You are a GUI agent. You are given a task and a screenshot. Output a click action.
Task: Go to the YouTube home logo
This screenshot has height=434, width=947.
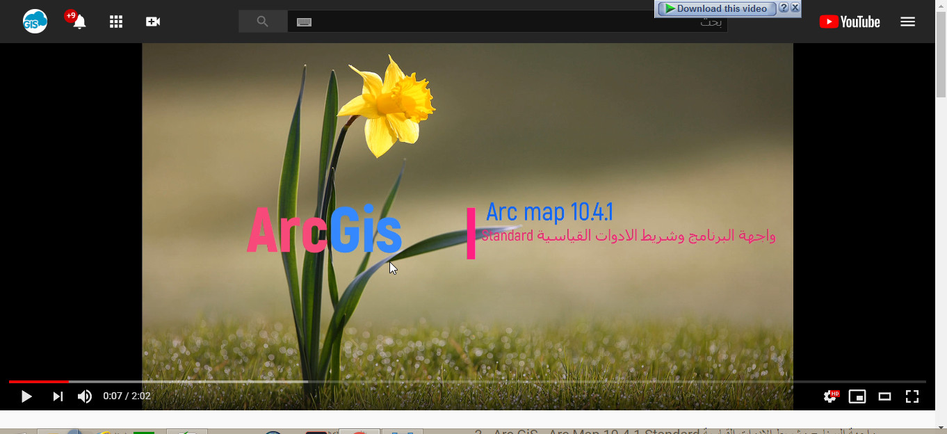pyautogui.click(x=850, y=22)
